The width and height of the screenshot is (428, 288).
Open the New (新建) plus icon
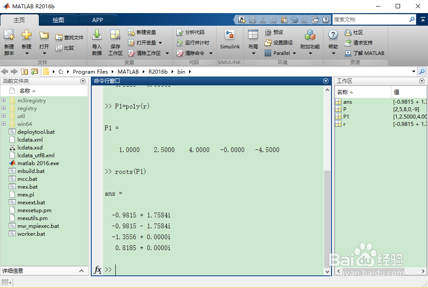(27, 35)
